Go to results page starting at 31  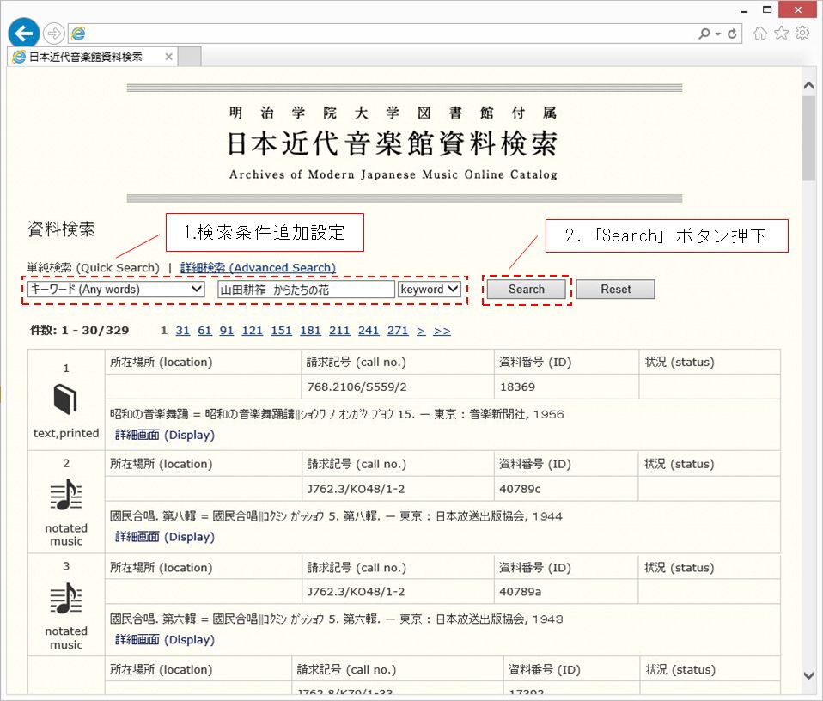click(x=183, y=331)
